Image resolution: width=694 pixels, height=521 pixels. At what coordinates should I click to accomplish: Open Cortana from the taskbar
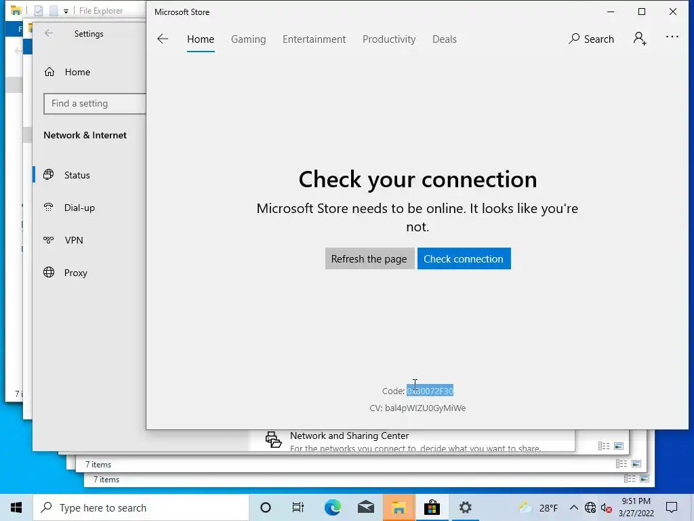266,507
